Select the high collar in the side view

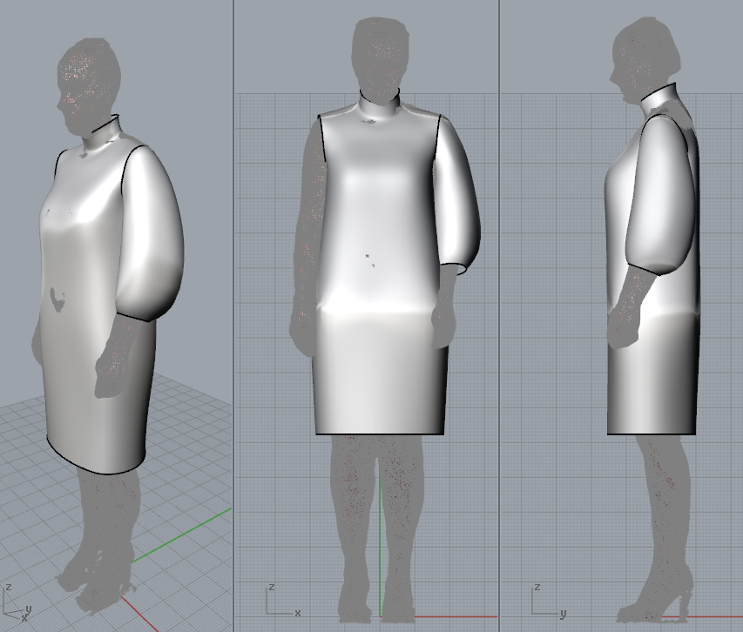pos(659,99)
